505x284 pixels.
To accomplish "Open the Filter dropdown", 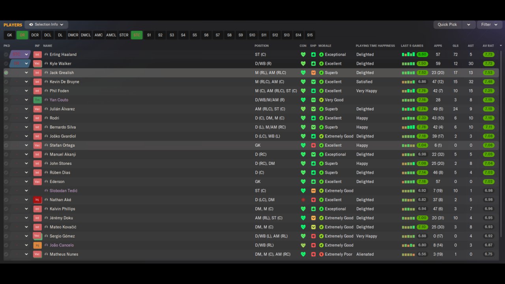I will point(489,24).
